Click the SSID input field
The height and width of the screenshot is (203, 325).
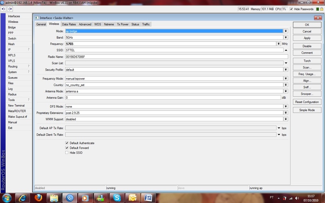point(174,50)
